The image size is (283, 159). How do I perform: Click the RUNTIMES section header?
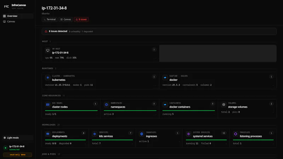47,69
